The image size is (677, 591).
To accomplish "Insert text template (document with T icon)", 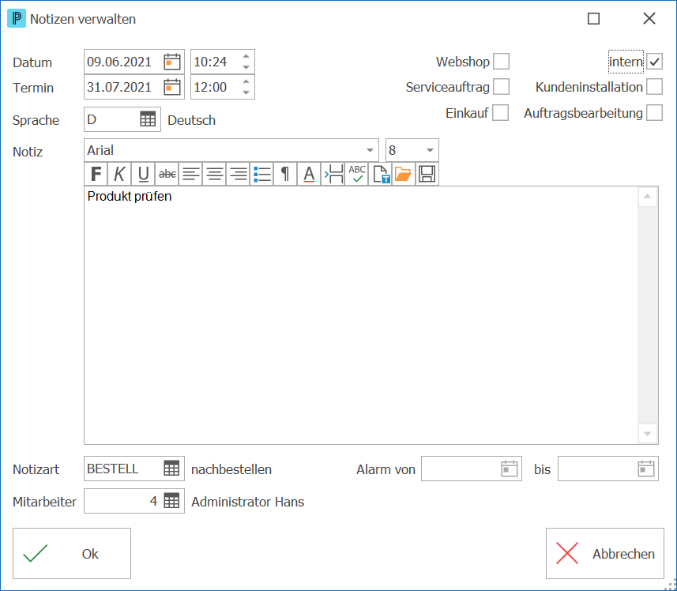I will [381, 174].
